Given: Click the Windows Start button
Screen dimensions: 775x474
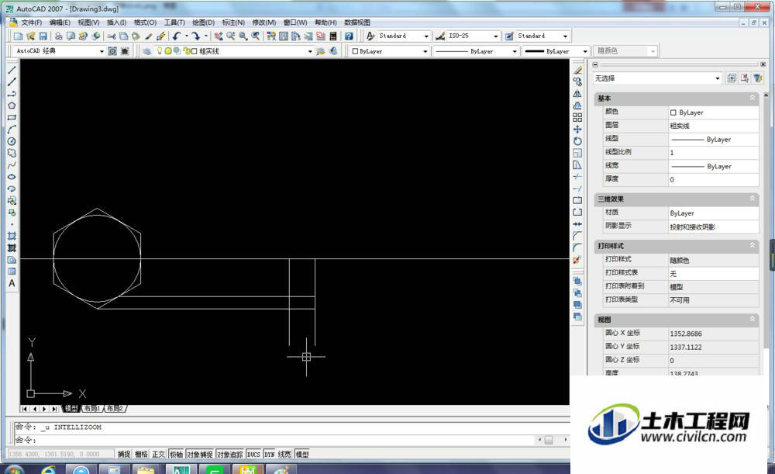Looking at the screenshot, I should 13,469.
